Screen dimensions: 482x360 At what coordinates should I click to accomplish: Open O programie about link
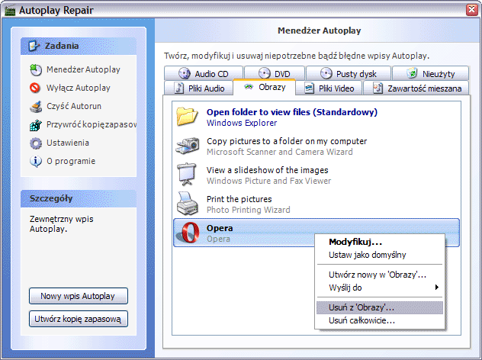tap(71, 161)
